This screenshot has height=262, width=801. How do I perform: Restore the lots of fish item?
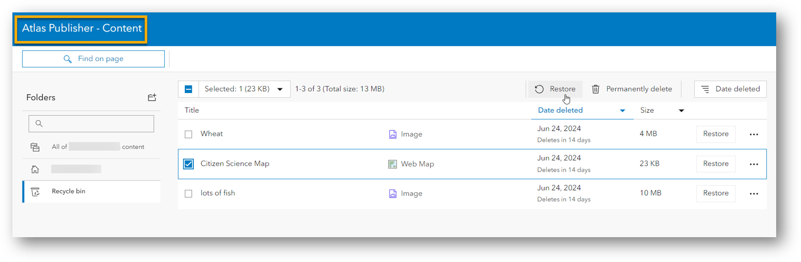[x=716, y=193]
